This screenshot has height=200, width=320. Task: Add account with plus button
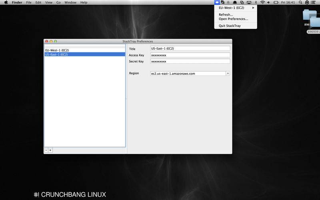(50, 150)
